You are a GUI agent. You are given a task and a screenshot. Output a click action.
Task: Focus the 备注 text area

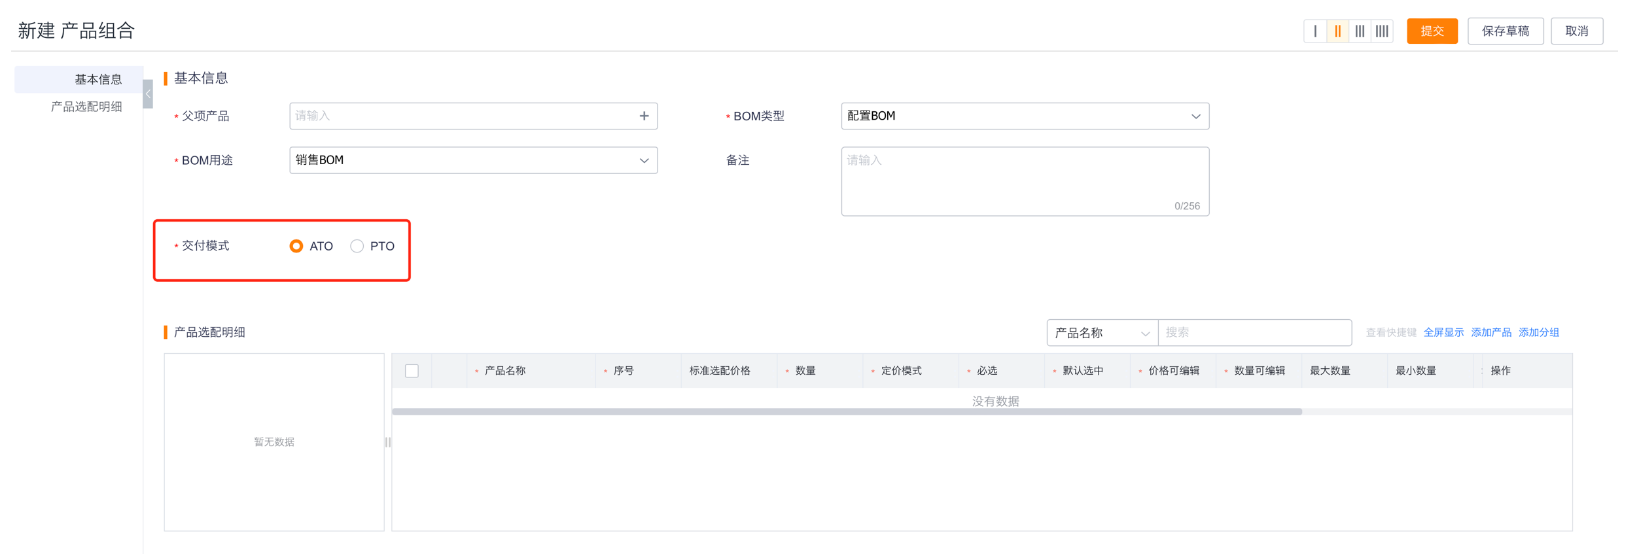(x=1024, y=180)
